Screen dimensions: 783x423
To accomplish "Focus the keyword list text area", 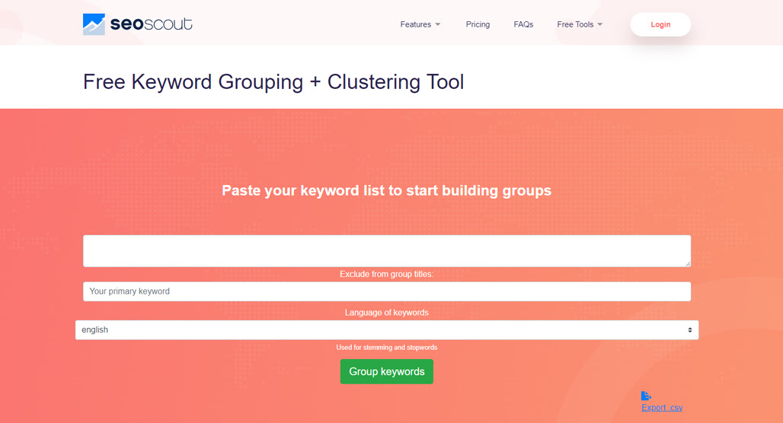I will [x=386, y=251].
